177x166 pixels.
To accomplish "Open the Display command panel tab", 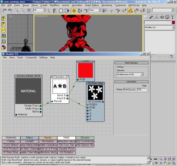I will tap(167, 17).
